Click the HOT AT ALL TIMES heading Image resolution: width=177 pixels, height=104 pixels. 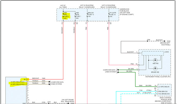[63, 6]
